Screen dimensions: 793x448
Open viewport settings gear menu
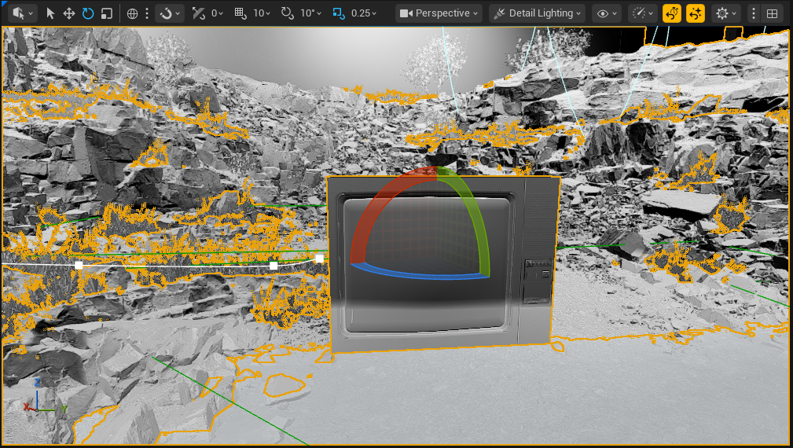coord(725,13)
